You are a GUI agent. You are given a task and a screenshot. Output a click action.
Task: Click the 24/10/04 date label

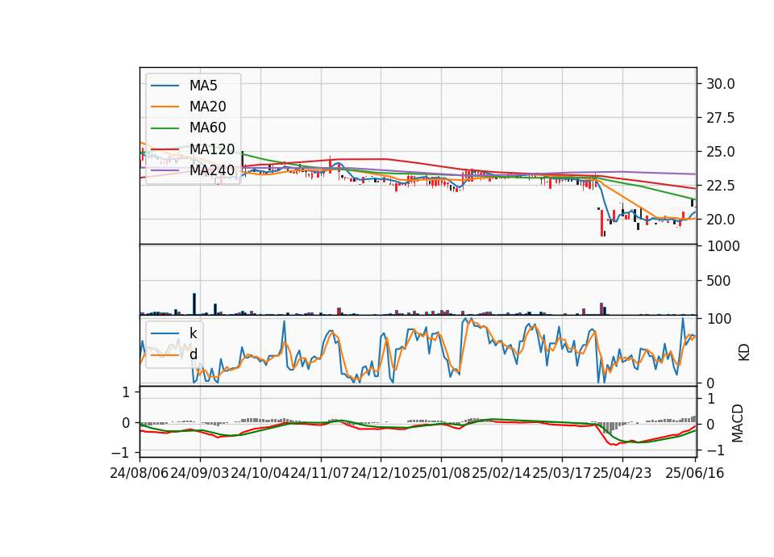click(x=260, y=473)
